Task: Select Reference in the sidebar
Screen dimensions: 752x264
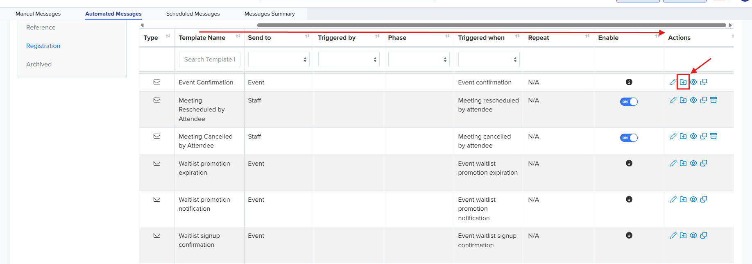Action: [41, 27]
